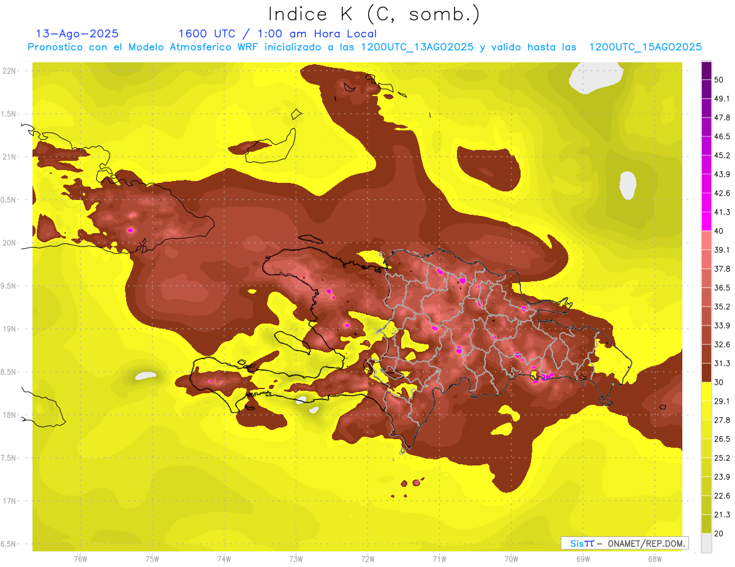Click the "29.1" scale label
Screen dimensions: 735x567
tap(722, 401)
